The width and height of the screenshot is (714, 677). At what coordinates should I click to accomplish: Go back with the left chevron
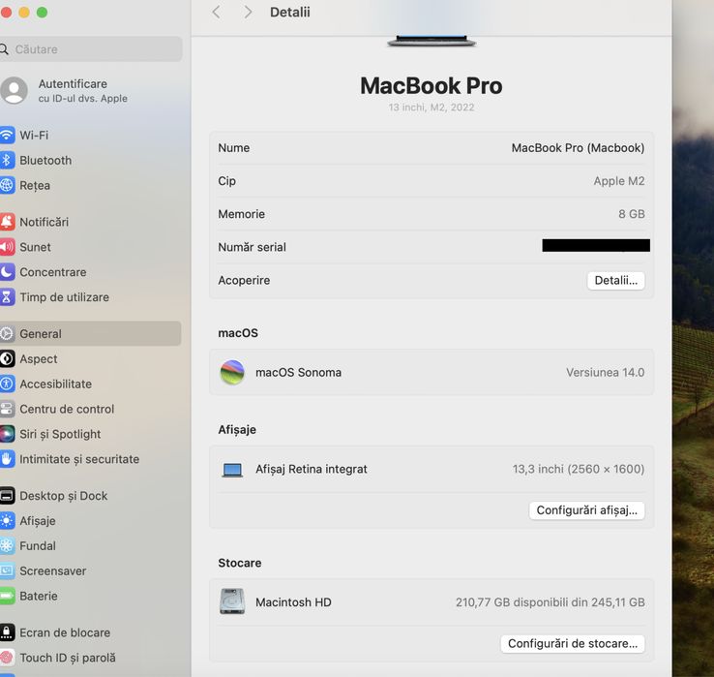click(x=217, y=13)
